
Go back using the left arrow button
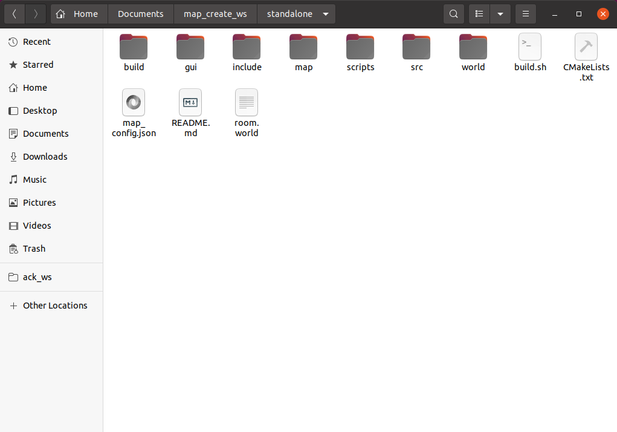15,14
